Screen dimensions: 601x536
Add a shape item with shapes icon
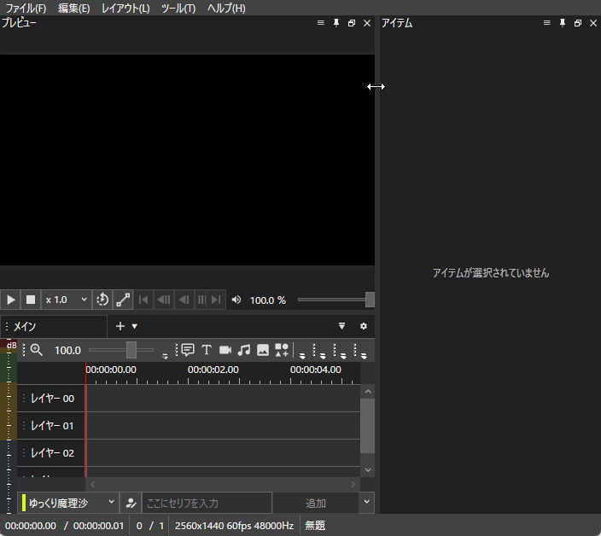(282, 350)
